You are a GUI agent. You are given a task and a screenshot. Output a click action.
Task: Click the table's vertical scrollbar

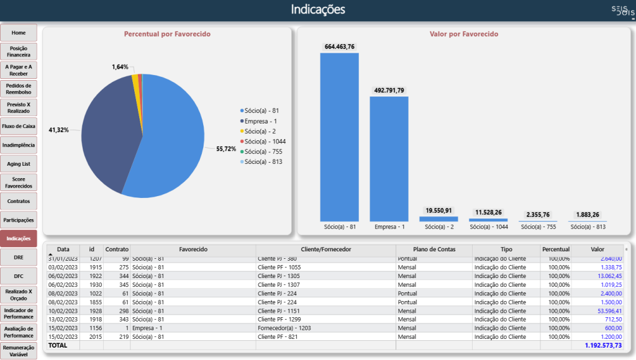coord(626,292)
